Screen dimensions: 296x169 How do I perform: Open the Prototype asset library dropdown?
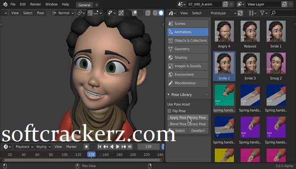click(223, 13)
